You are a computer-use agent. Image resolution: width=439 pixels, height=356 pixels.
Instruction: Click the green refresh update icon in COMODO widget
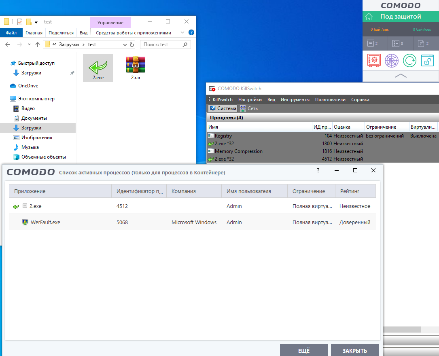(x=409, y=60)
